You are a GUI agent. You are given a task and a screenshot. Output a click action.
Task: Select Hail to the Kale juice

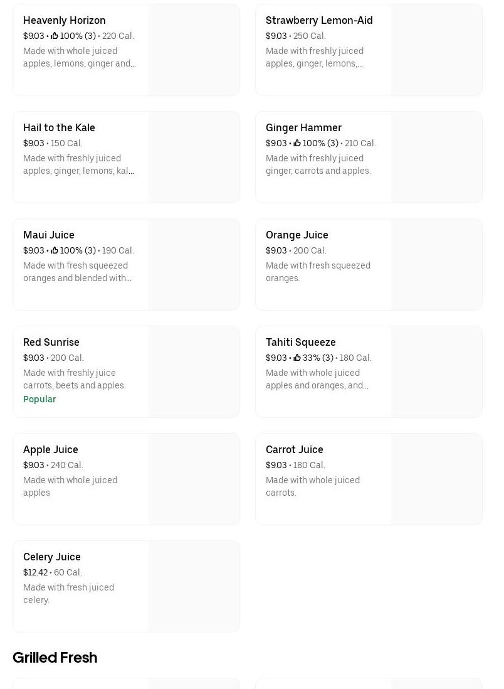point(59,127)
